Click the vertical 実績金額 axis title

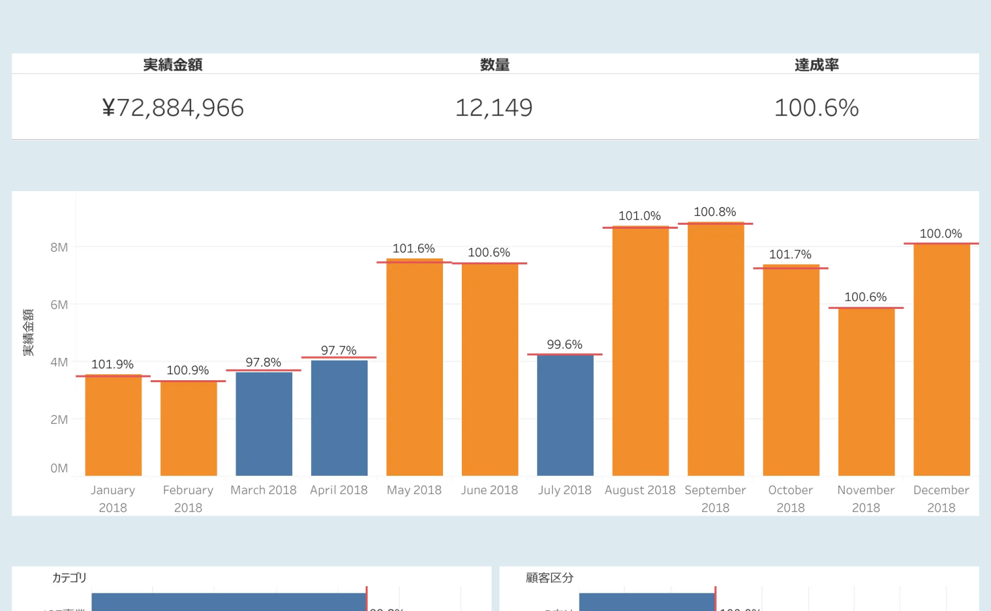point(28,332)
